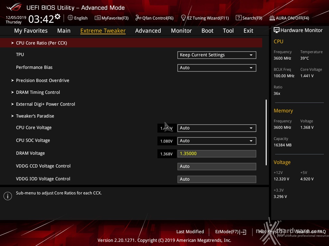Click the settings gear beside the clock
The image size is (329, 246).
pyautogui.click(x=57, y=17)
